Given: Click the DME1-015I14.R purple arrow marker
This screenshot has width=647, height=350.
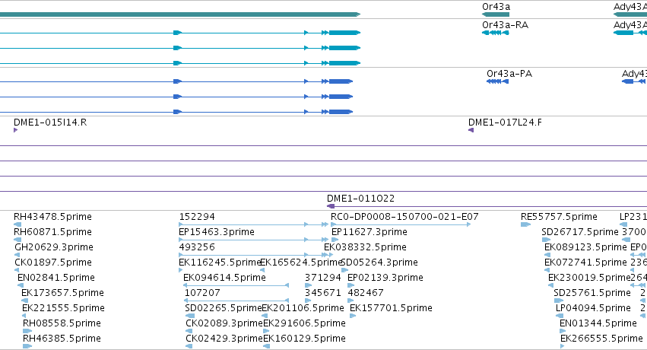Looking at the screenshot, I should point(16,130).
